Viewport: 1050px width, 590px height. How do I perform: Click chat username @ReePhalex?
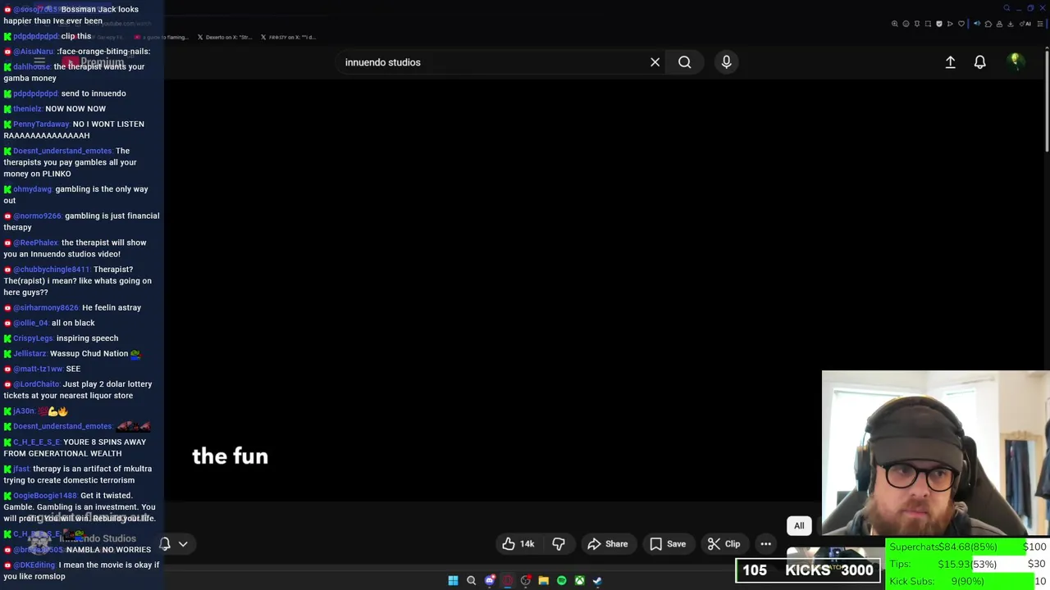pyautogui.click(x=35, y=243)
